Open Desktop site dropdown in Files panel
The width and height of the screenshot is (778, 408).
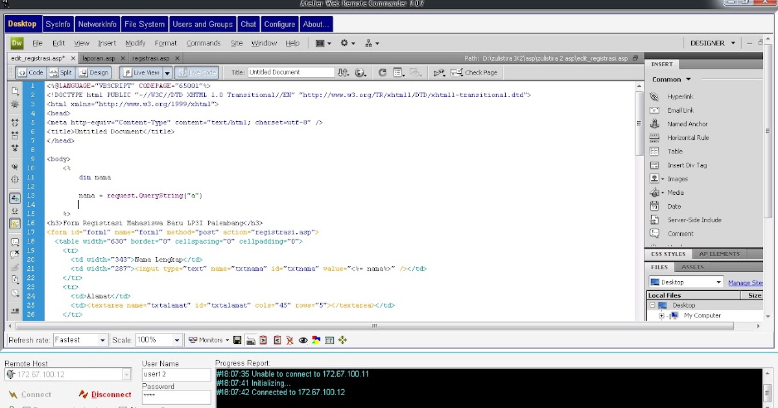pyautogui.click(x=686, y=282)
